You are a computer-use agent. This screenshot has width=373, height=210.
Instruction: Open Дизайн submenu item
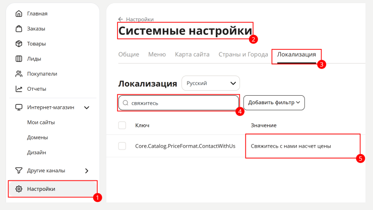point(37,153)
